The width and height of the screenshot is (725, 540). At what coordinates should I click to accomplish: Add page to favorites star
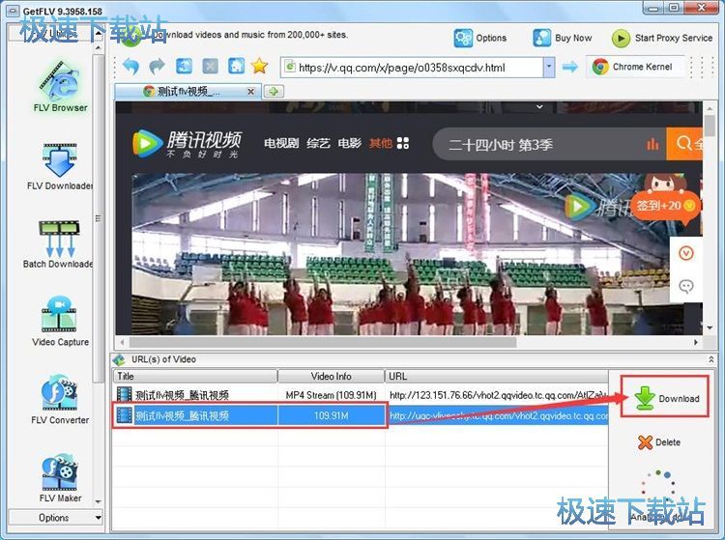259,67
